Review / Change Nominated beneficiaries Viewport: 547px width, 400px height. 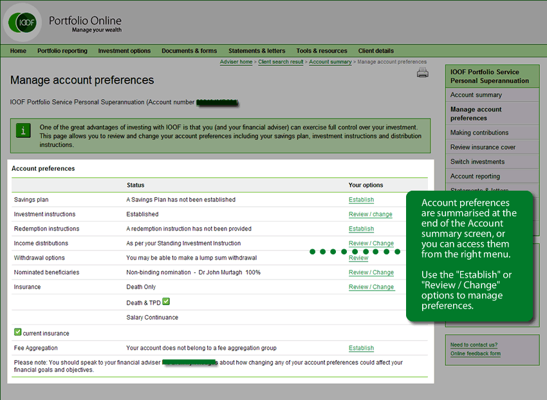pos(371,272)
